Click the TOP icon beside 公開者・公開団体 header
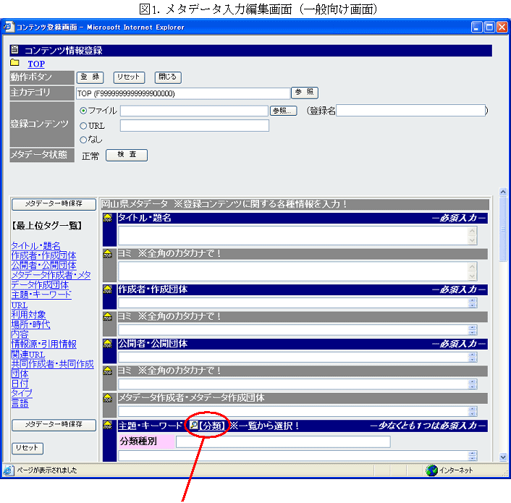The height and width of the screenshot is (503, 511). (x=108, y=344)
